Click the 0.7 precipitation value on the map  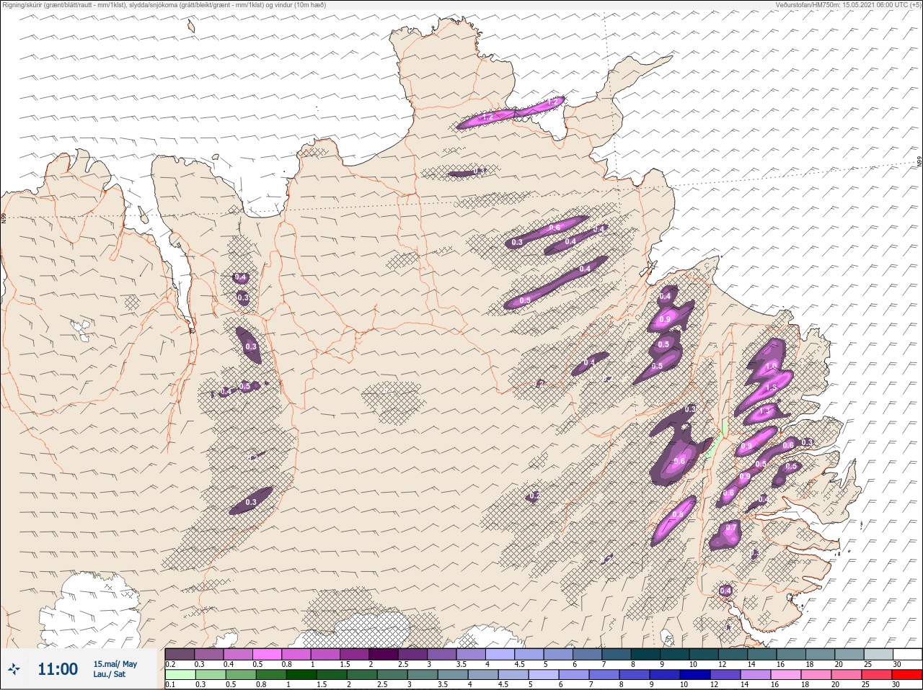tap(731, 528)
